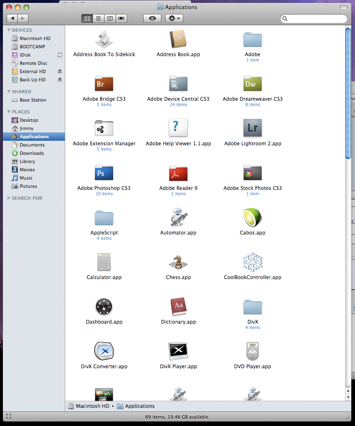Select Applications in the sidebar

click(x=34, y=136)
